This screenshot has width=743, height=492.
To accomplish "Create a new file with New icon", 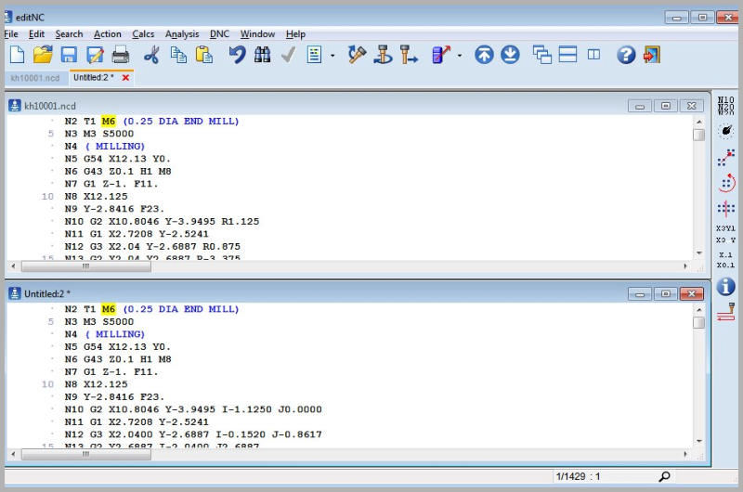I will click(x=17, y=55).
